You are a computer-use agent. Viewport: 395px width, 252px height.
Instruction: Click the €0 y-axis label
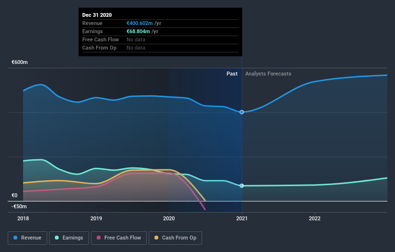14,195
